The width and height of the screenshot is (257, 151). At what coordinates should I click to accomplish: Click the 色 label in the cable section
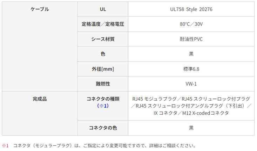[x=103, y=54]
